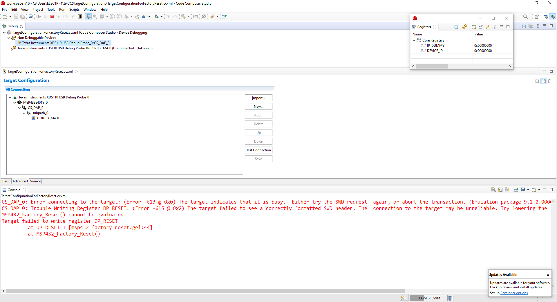
Task: Collapse the TargetConfigurationForFactoryReset debug tree node
Action: point(4,33)
